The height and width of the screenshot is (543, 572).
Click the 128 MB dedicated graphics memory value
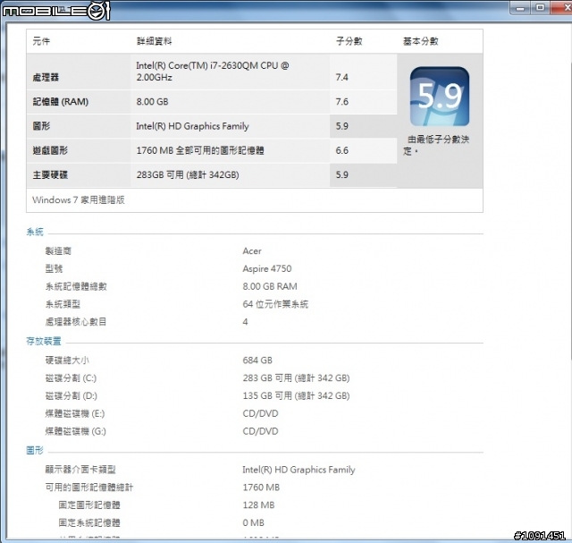tap(258, 505)
